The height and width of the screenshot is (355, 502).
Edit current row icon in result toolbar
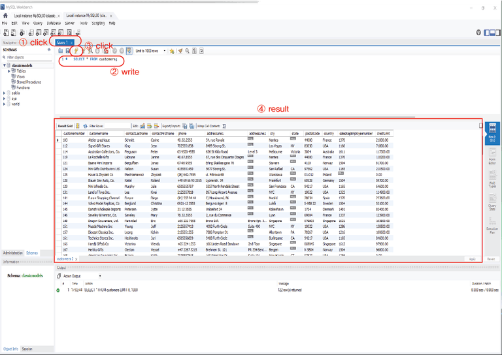pos(142,126)
